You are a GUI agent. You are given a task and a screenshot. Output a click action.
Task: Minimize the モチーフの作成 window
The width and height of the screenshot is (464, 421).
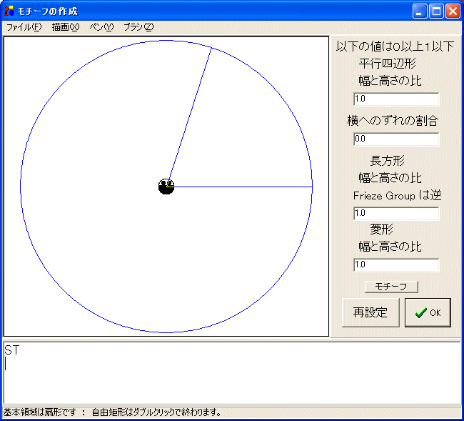420,11
